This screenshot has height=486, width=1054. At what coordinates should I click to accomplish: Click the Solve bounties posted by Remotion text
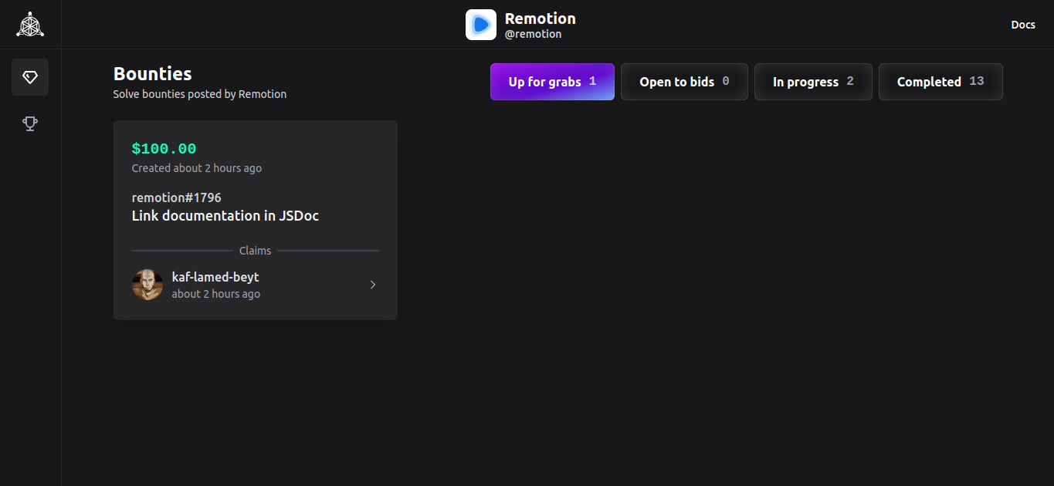(199, 93)
